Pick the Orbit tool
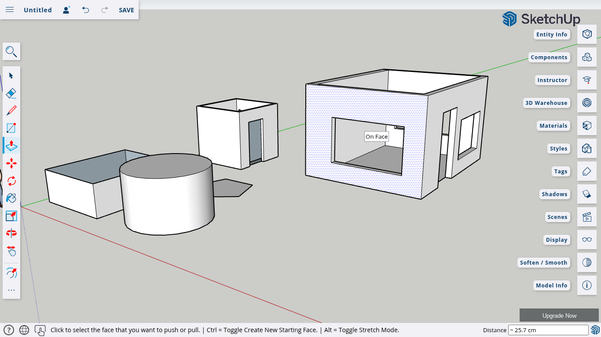Screen dimensions: 601x337 tap(11, 233)
